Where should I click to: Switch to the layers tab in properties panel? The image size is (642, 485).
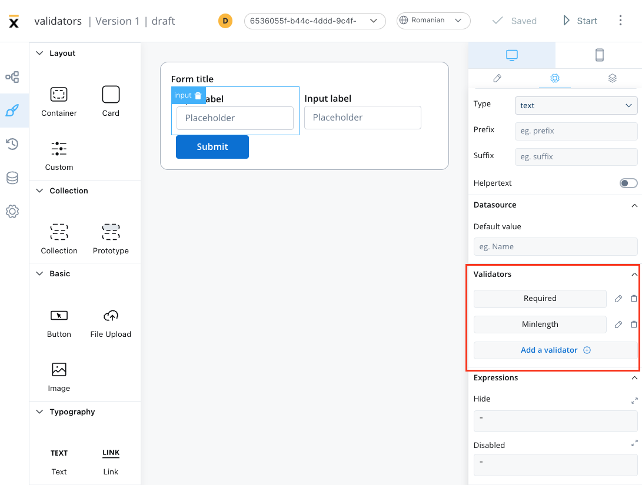click(x=612, y=78)
